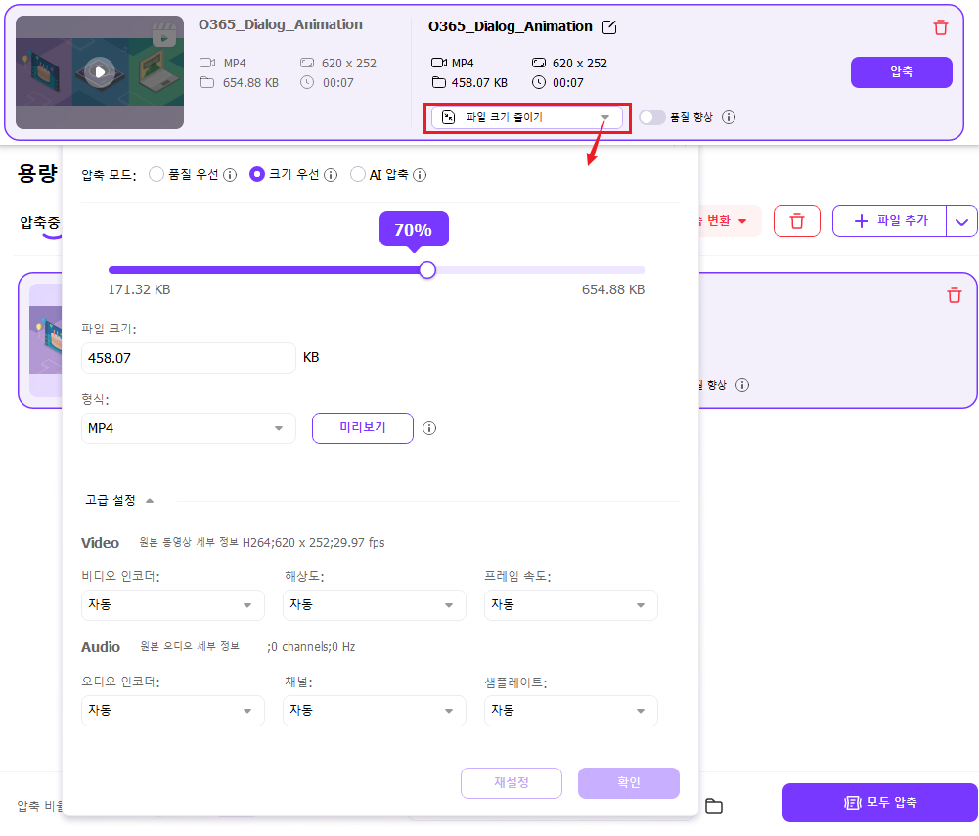Select the 품질 우선 compression mode
Image resolution: width=979 pixels, height=836 pixels.
coord(156,174)
